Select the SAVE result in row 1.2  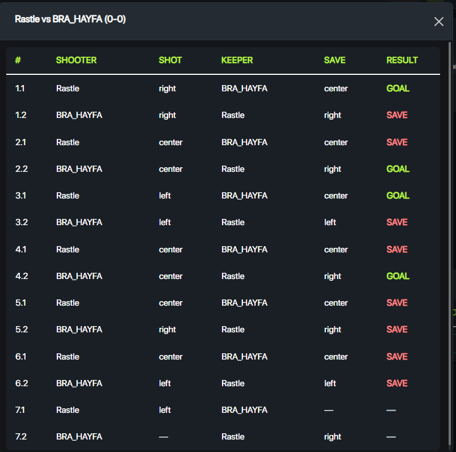click(x=397, y=115)
